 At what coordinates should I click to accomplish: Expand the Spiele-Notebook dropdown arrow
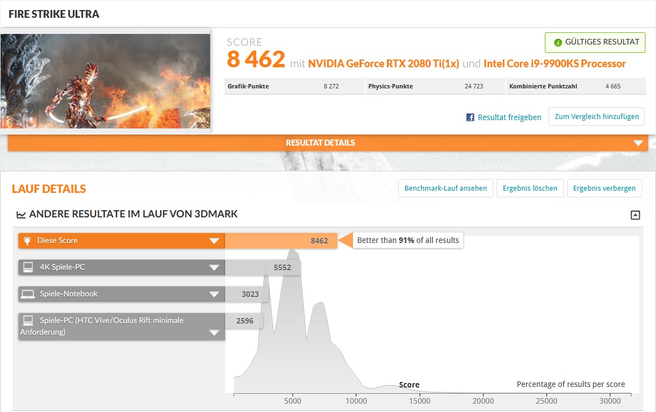[214, 295]
